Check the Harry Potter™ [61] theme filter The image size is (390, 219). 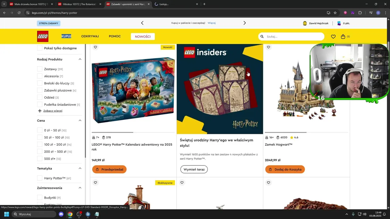click(40, 178)
